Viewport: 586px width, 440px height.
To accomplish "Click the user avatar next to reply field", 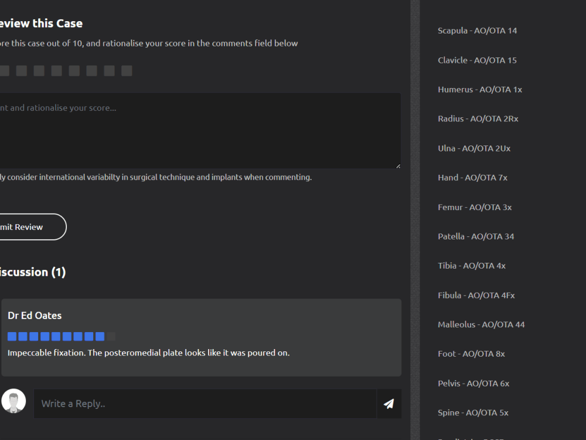I will tap(13, 401).
